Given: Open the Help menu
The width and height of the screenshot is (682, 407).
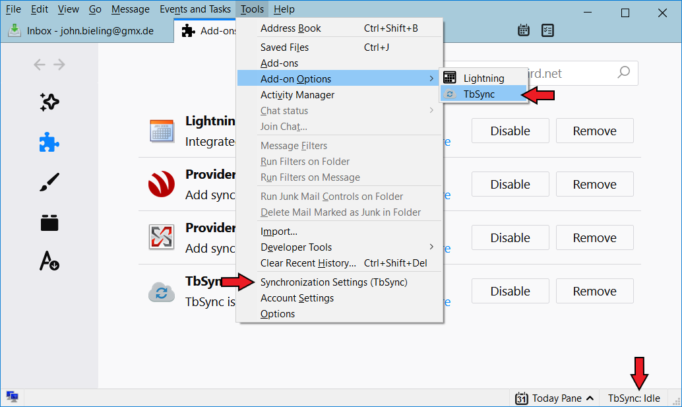Looking at the screenshot, I should (x=284, y=9).
